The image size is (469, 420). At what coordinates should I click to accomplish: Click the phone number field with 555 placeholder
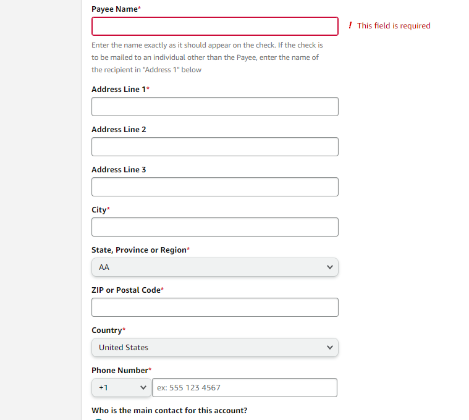(245, 387)
